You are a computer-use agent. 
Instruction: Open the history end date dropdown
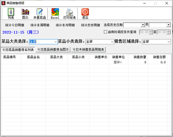coord(168,25)
